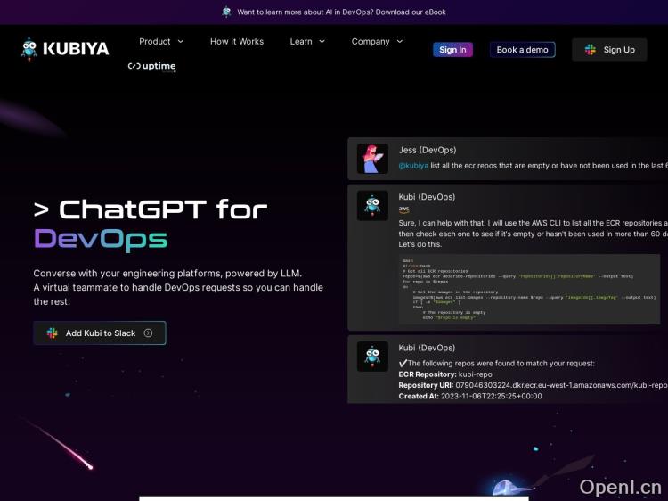The width and height of the screenshot is (668, 501).
Task: Click the robot icon in top banner
Action: click(x=226, y=12)
